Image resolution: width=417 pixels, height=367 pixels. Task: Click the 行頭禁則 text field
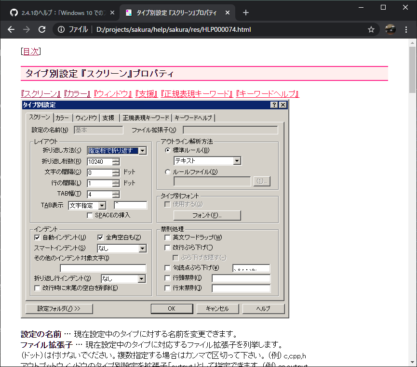pyautogui.click(x=241, y=278)
